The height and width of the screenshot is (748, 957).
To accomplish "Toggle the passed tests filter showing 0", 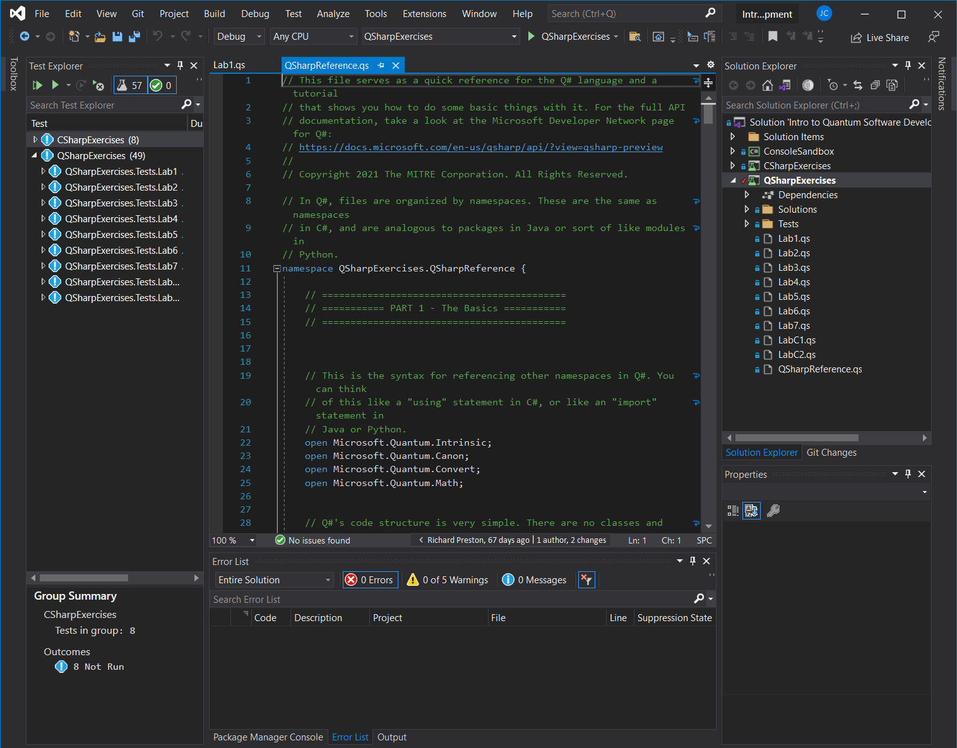I will coord(162,85).
